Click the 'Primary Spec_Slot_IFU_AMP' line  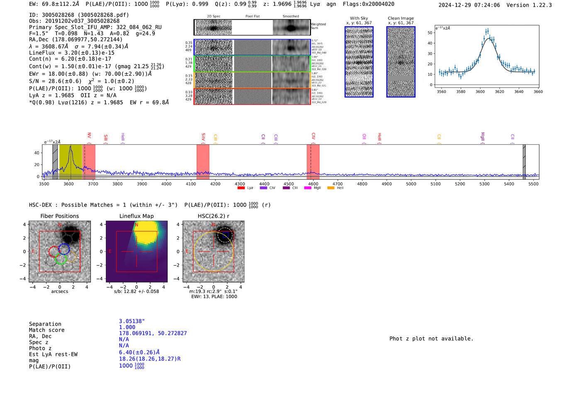coord(95,27)
